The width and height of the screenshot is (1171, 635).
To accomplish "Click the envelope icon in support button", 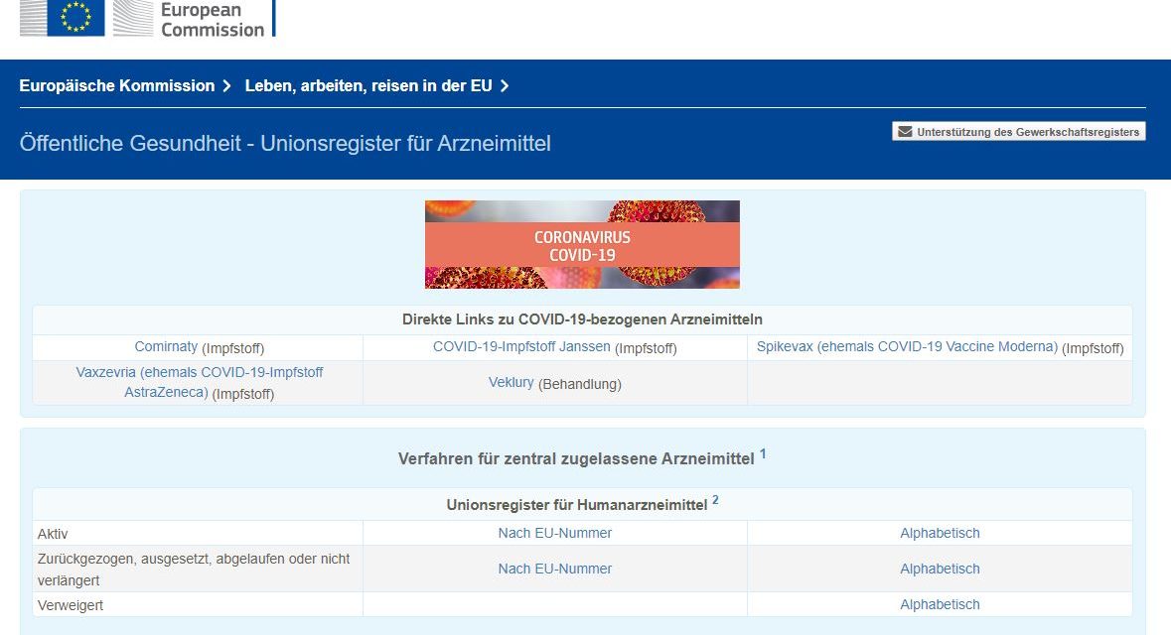I will click(905, 132).
